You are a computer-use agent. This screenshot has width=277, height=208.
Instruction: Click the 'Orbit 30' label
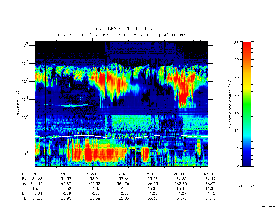(247, 186)
